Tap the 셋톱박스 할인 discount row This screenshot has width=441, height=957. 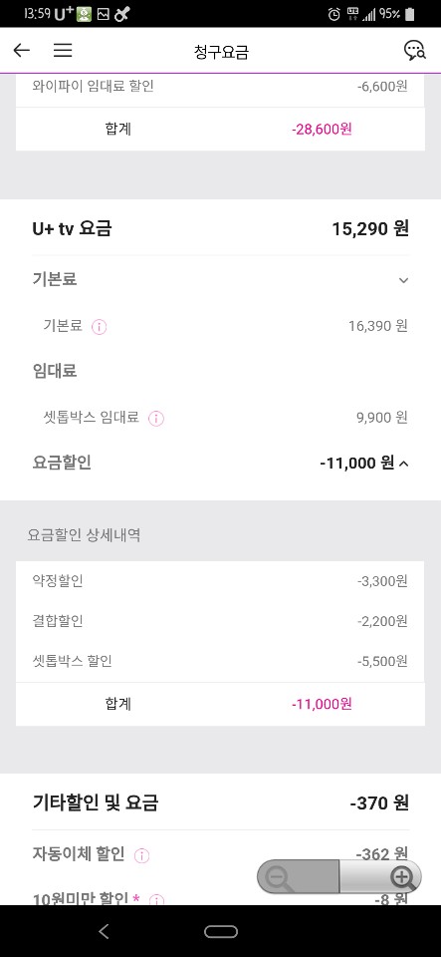pyautogui.click(x=220, y=661)
